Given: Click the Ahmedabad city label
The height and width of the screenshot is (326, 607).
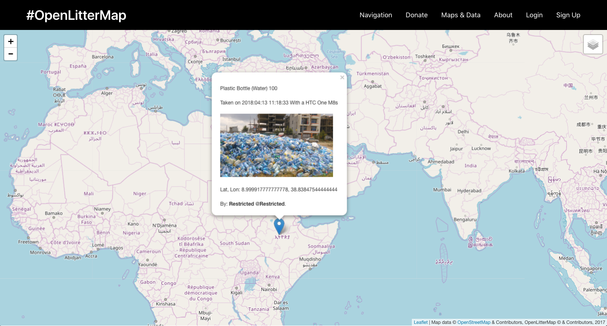Looking at the screenshot, I should pos(441,162).
